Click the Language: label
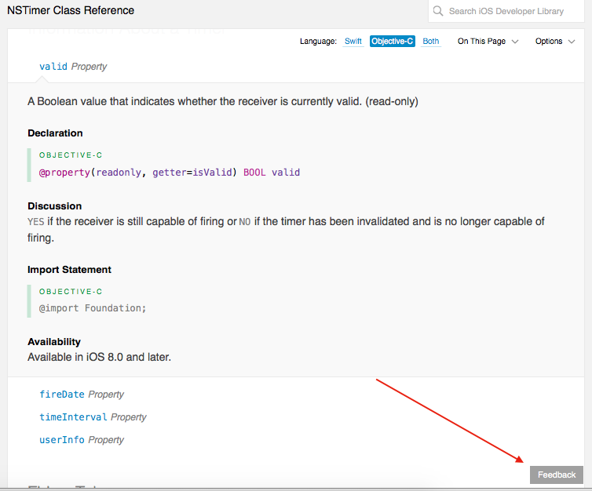This screenshot has height=491, width=592. click(x=318, y=41)
